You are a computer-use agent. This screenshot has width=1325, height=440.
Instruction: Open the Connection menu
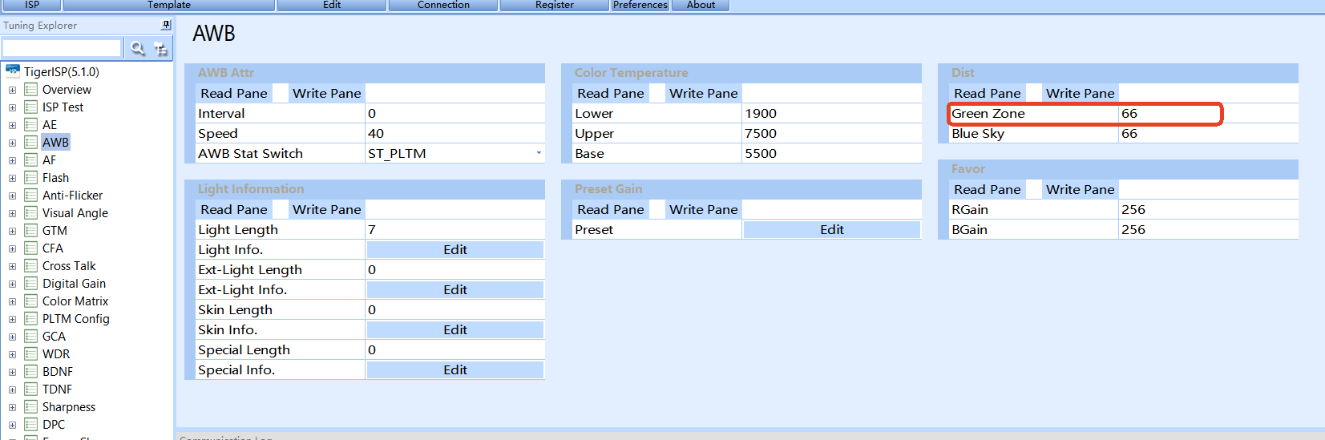(x=443, y=5)
